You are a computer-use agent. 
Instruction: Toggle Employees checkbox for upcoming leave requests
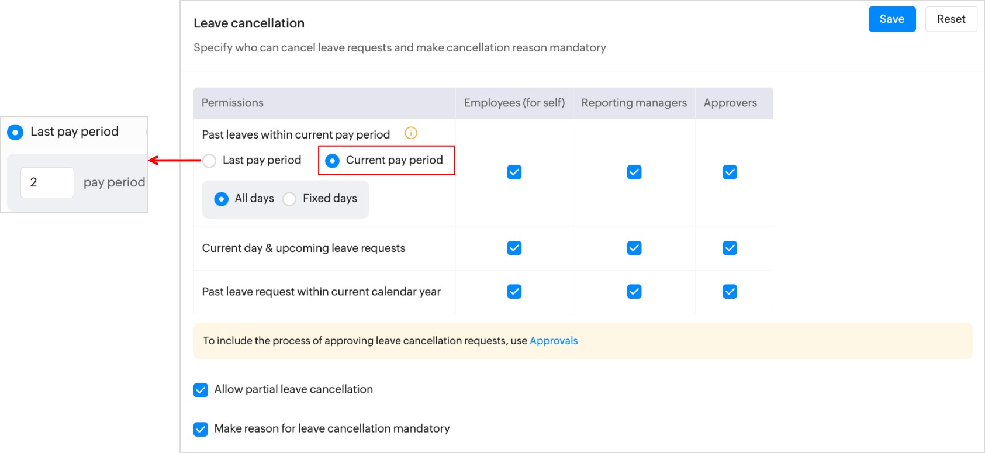tap(514, 248)
